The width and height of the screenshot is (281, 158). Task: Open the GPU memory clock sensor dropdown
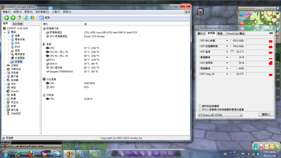click(227, 46)
